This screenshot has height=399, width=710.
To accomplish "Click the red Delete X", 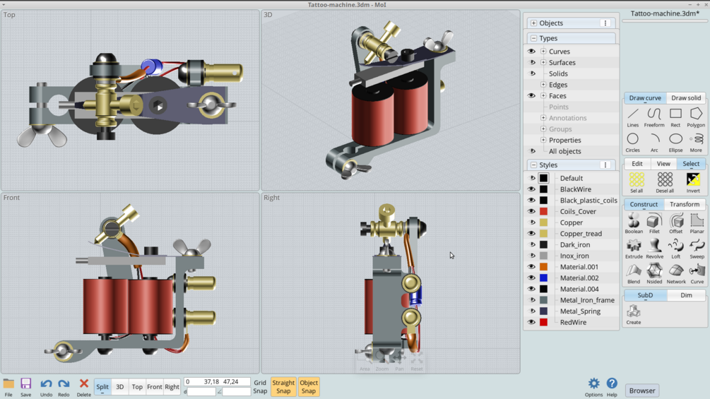I will coord(84,387).
